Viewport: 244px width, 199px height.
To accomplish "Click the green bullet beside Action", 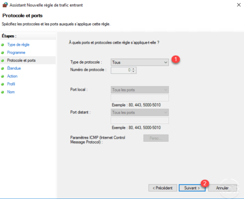I will click(x=2, y=77).
